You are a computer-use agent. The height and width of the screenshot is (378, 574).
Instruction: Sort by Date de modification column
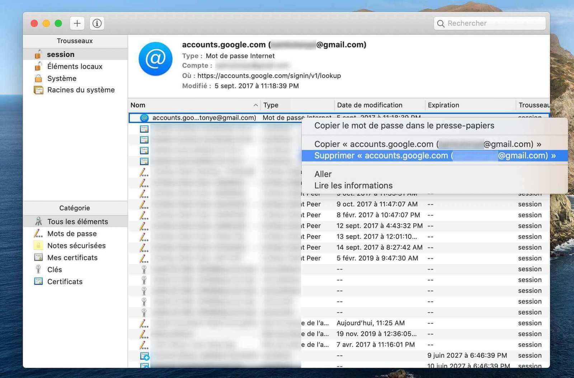tap(380, 105)
